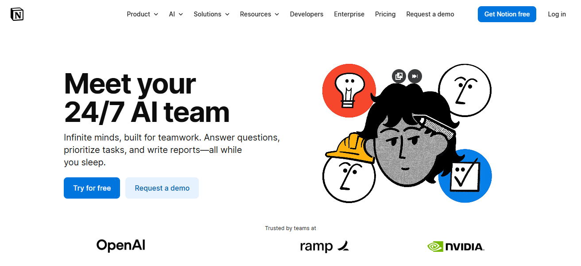The width and height of the screenshot is (581, 266).
Task: Click the NVIDIA logo
Action: click(456, 246)
